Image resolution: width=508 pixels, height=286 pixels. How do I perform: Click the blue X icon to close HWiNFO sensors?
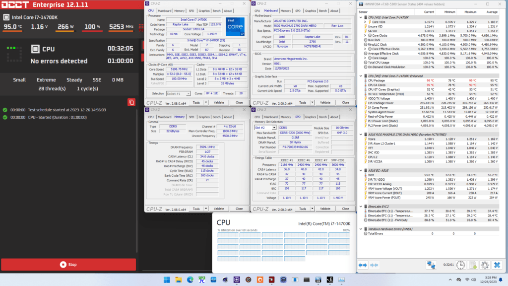point(497,265)
